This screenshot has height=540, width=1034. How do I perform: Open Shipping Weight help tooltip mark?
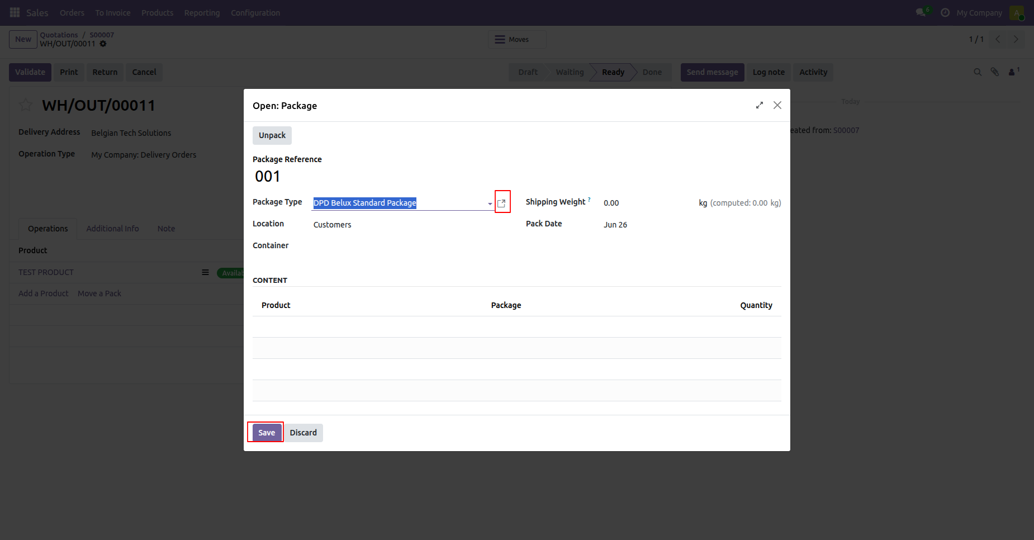[x=589, y=199]
